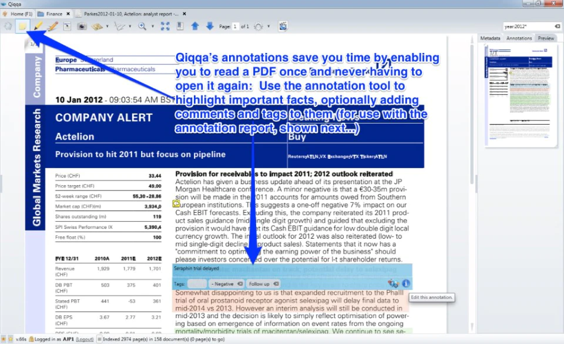Remove the '- Negative' tag
The width and height of the screenshot is (564, 344).
click(240, 284)
